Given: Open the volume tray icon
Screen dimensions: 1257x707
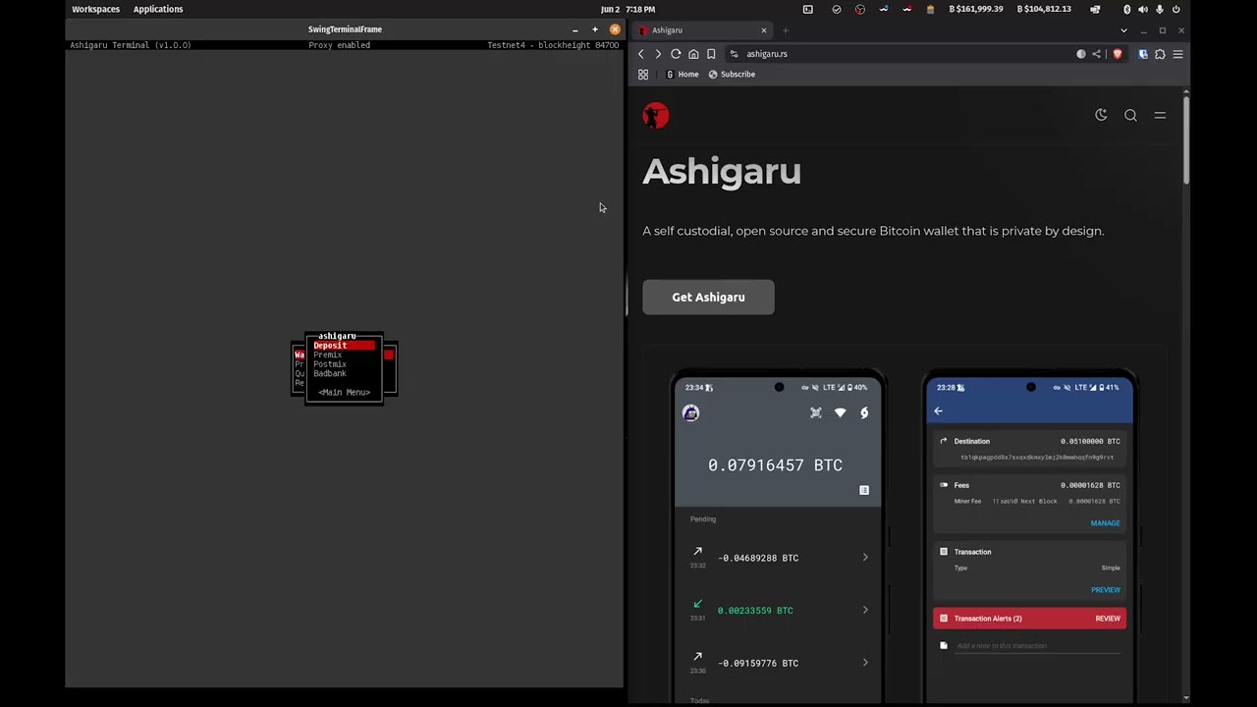Looking at the screenshot, I should point(1142,9).
